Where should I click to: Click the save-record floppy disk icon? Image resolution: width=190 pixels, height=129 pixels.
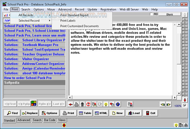pyautogui.click(x=130, y=104)
